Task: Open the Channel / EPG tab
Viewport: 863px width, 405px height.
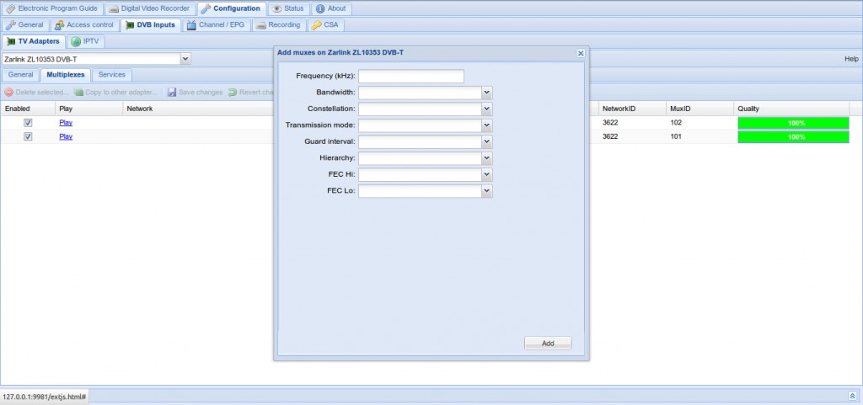Action: coord(217,24)
